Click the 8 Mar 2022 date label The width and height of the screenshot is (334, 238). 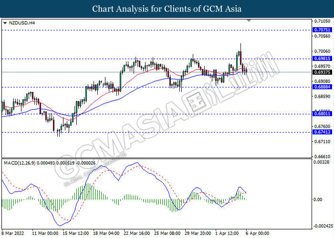tap(12, 233)
